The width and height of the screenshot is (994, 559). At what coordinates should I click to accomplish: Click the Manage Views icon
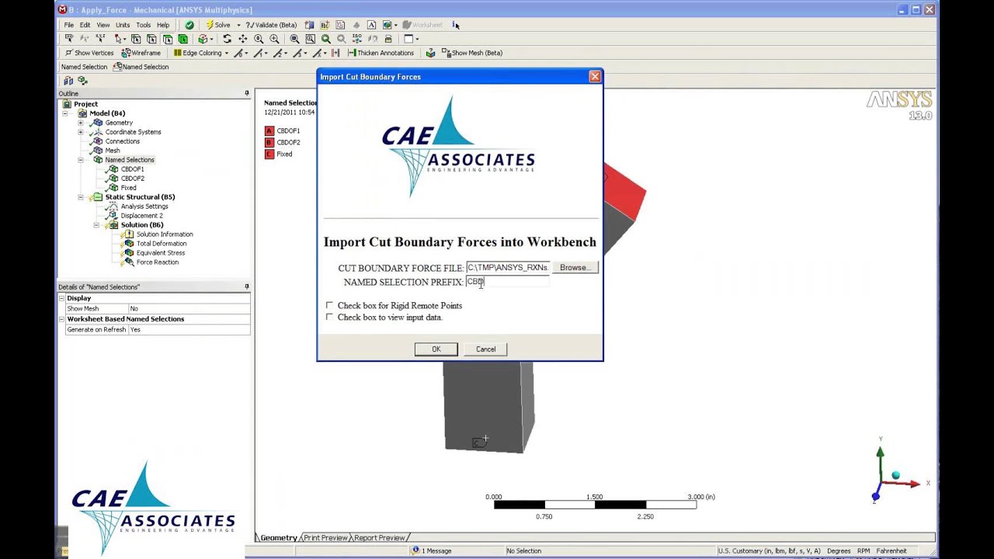coord(388,39)
